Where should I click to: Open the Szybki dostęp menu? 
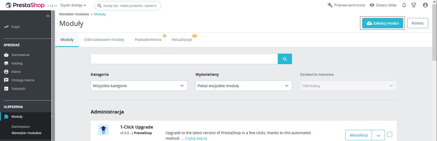[x=73, y=5]
